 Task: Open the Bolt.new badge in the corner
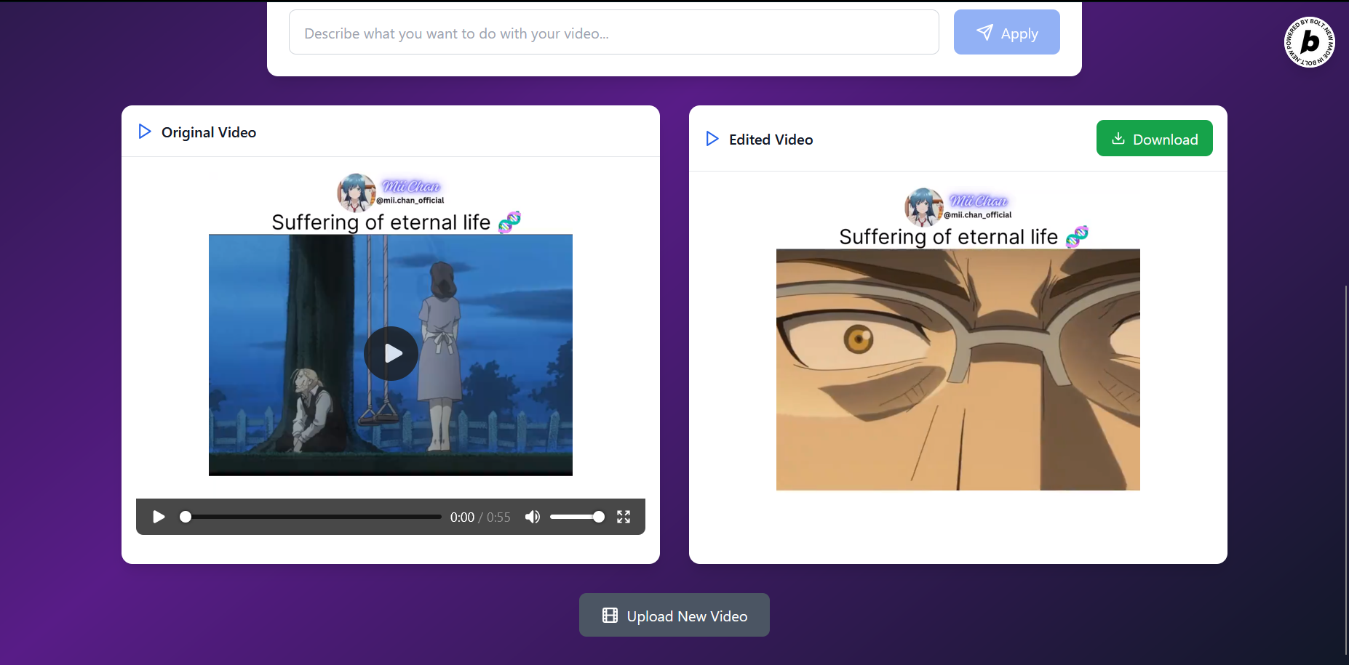tap(1309, 42)
